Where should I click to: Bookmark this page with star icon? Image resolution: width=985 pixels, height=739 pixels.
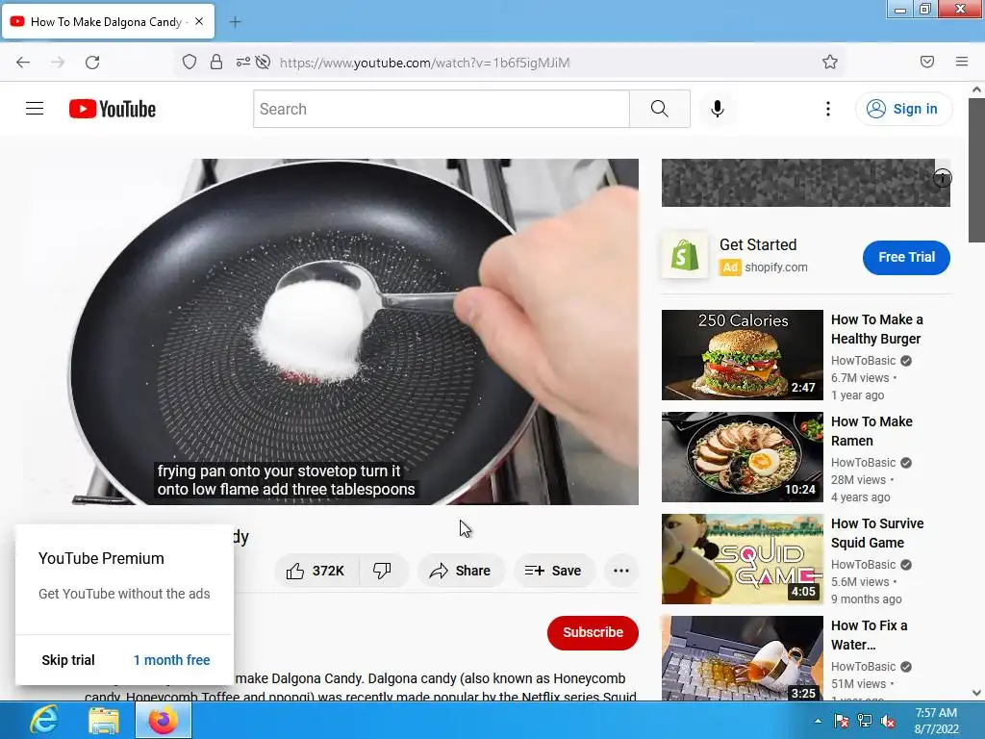click(x=830, y=62)
